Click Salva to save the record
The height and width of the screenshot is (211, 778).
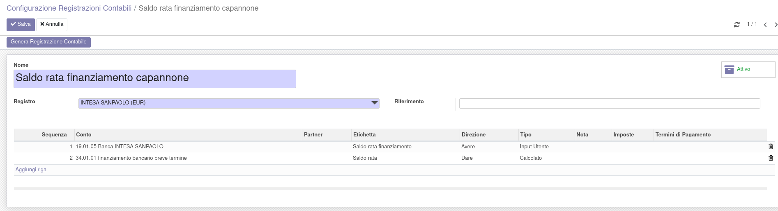tap(21, 25)
